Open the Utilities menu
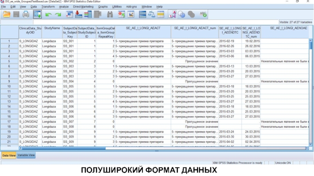Screen dimensions: 314x176 click(x=117, y=7)
